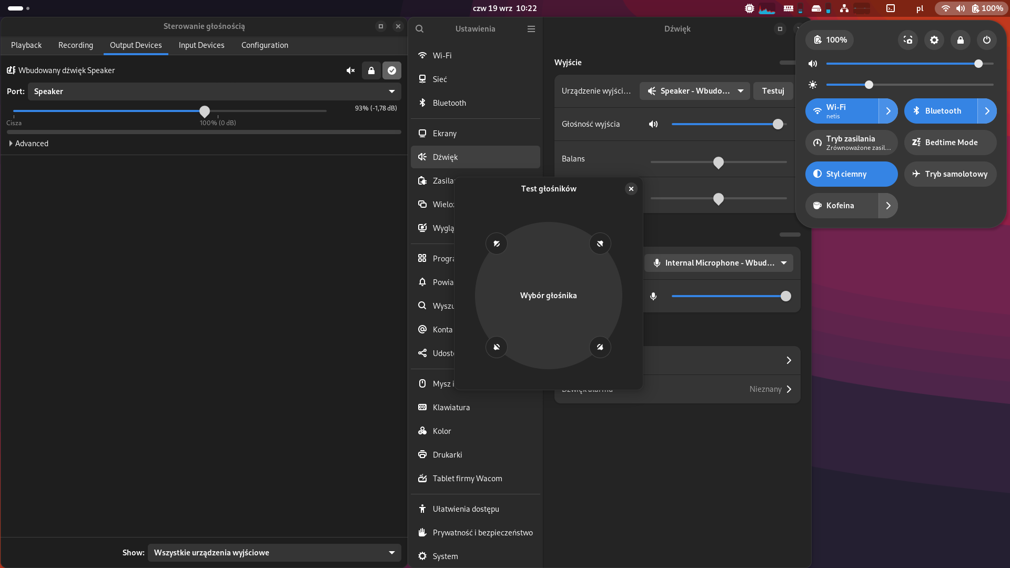
Task: Click microphone icon next to input volume
Action: pos(653,296)
